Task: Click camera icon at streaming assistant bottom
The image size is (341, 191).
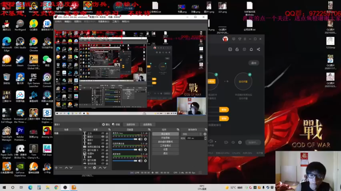Action: [x=226, y=142]
